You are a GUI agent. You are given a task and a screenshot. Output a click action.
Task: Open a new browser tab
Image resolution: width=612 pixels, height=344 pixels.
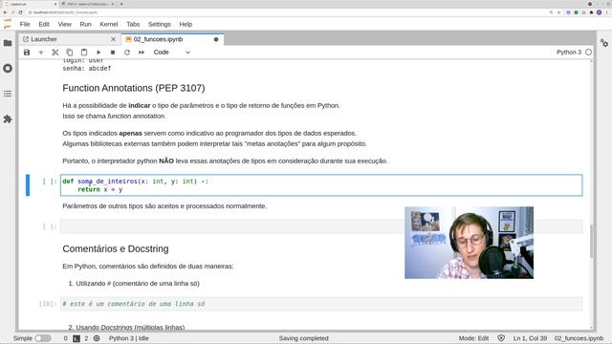pos(121,4)
